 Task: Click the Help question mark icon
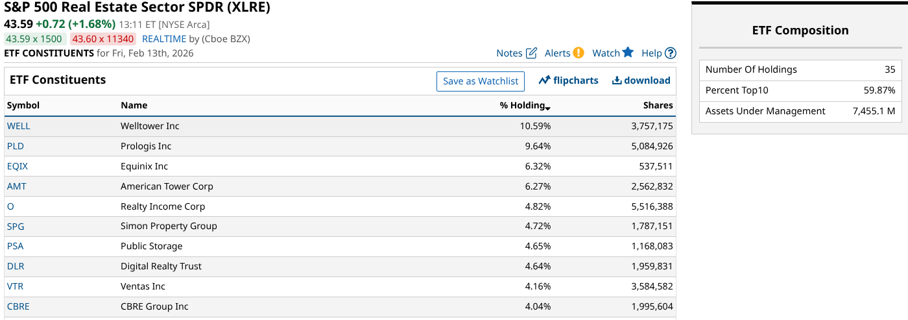pyautogui.click(x=671, y=53)
